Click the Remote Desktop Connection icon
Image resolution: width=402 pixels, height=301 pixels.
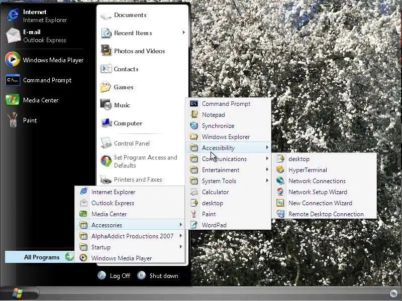coord(280,214)
